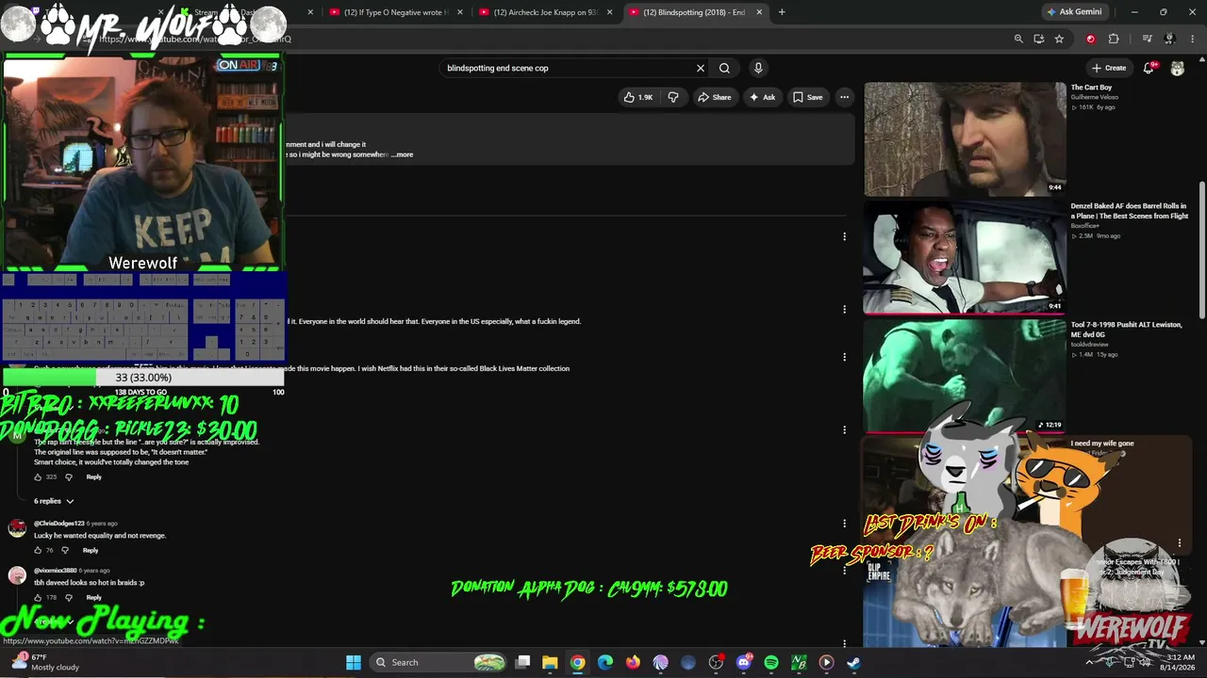
Task: Click the Windows taskbar Search box
Action: pyautogui.click(x=440, y=662)
